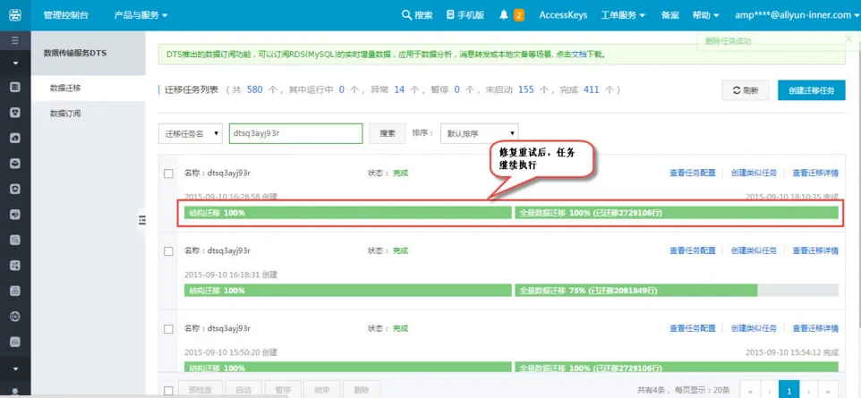Click the 删除 button in the bottom bar
861x398 pixels.
pyautogui.click(x=362, y=389)
